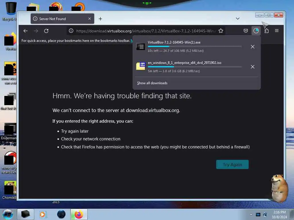Select the Server Not Found tab
The width and height of the screenshot is (294, 220).
click(62, 19)
